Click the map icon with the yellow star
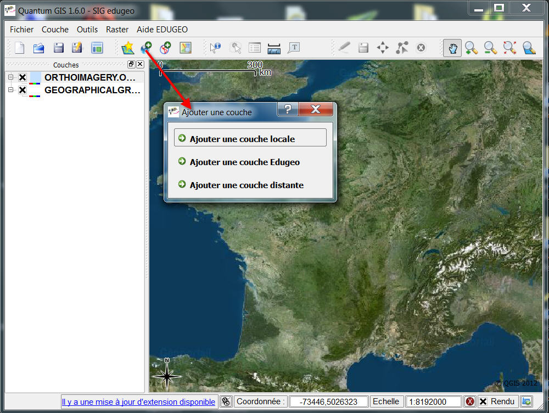This screenshot has width=549, height=413. coord(128,48)
